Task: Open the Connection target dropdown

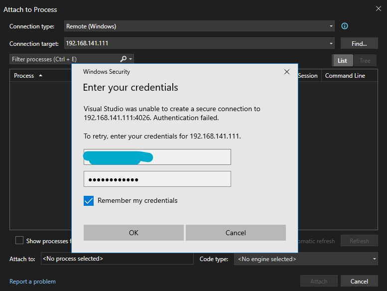Action: [331, 43]
